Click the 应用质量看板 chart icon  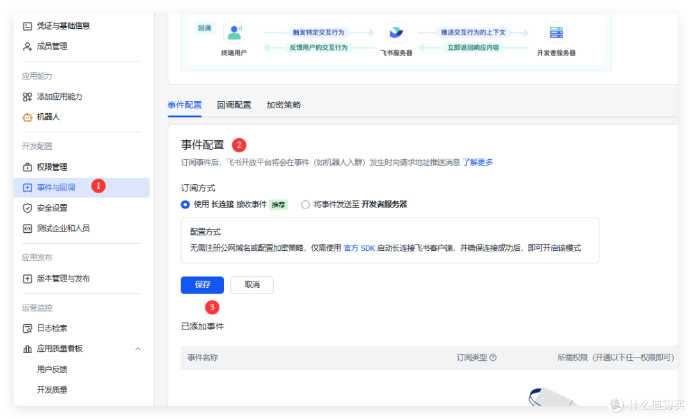(28, 349)
